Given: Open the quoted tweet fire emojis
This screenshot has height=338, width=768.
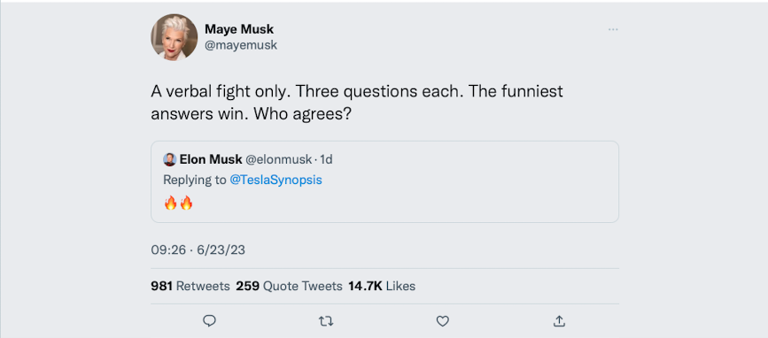Looking at the screenshot, I should 178,203.
